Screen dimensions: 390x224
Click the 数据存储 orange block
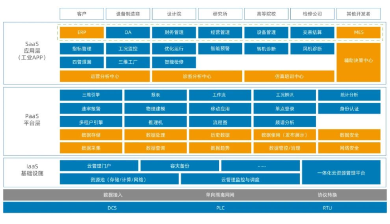[x=90, y=135]
